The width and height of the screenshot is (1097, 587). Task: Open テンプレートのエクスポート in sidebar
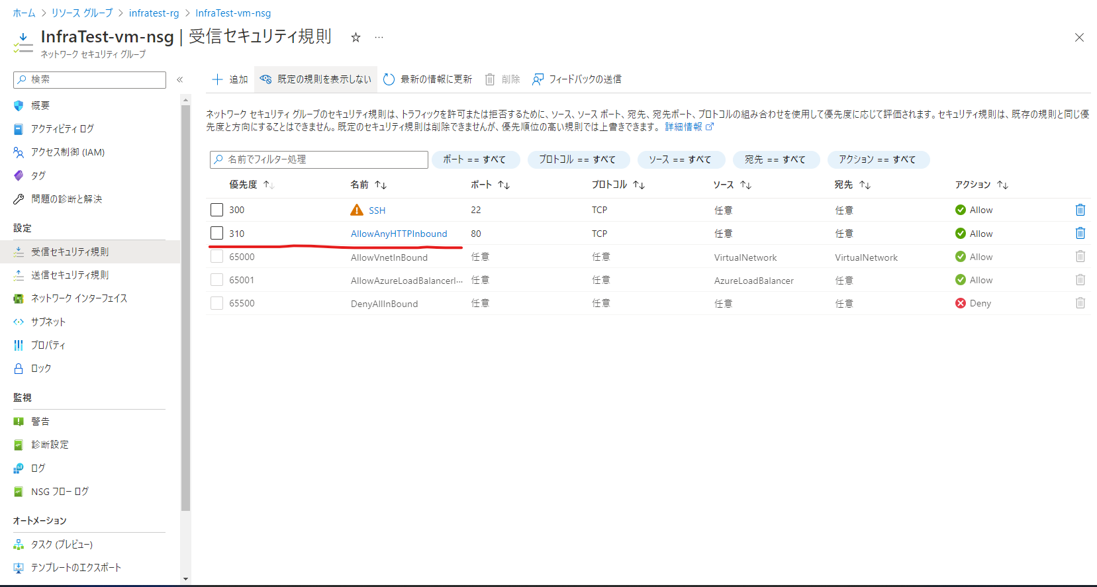coord(76,568)
